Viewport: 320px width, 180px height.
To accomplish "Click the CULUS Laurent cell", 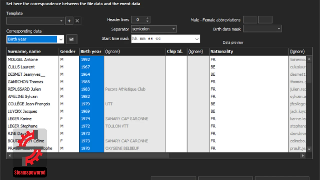I will tap(33, 67).
